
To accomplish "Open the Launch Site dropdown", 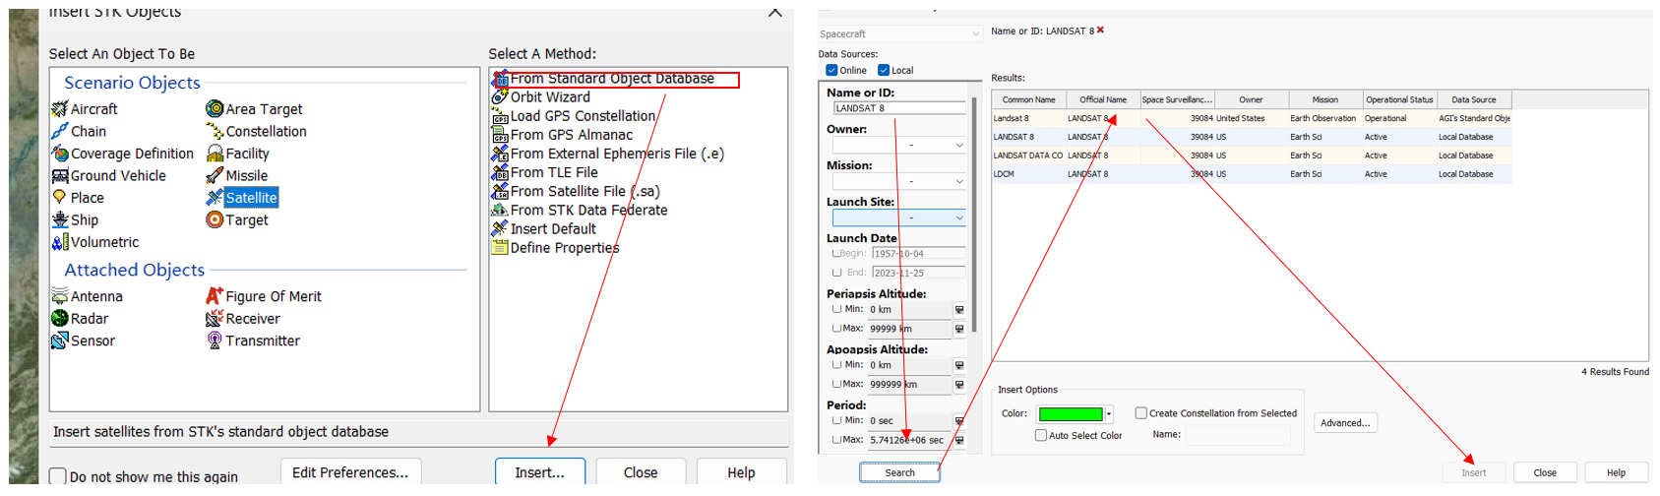I will pos(899,217).
